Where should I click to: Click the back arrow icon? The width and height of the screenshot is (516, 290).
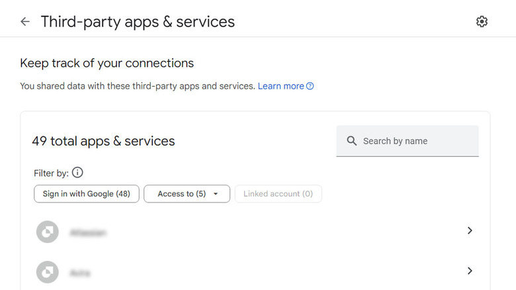[25, 21]
